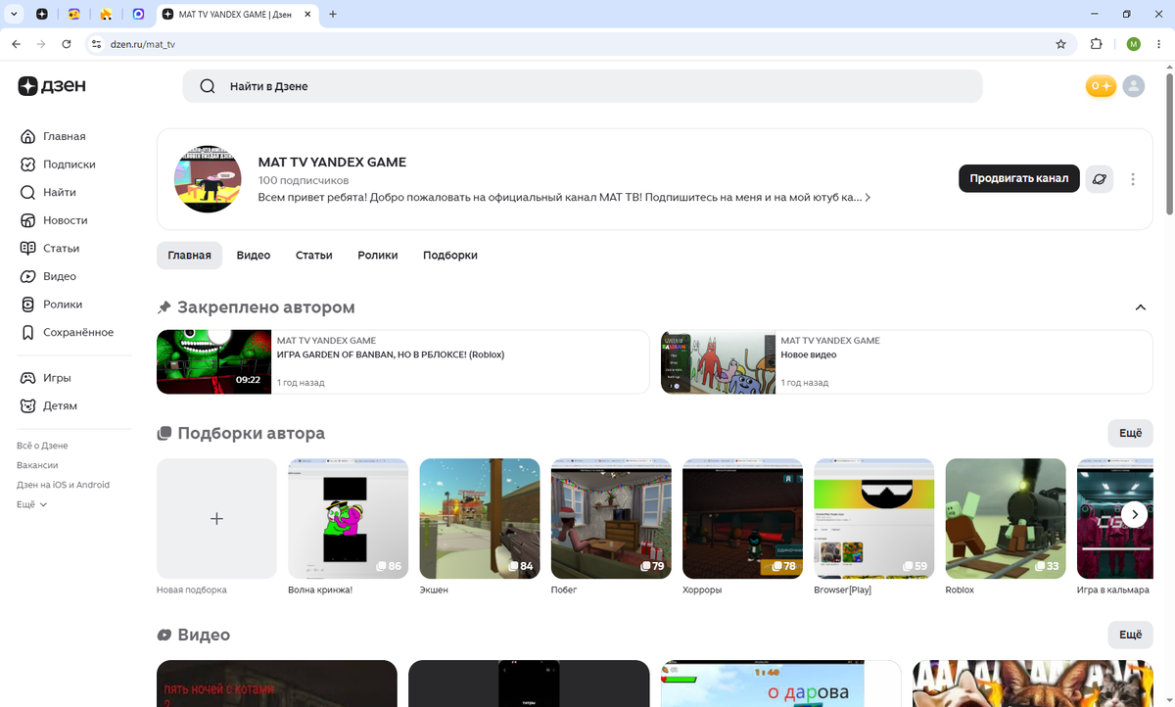Open Сохранённое in the left sidebar

67,332
